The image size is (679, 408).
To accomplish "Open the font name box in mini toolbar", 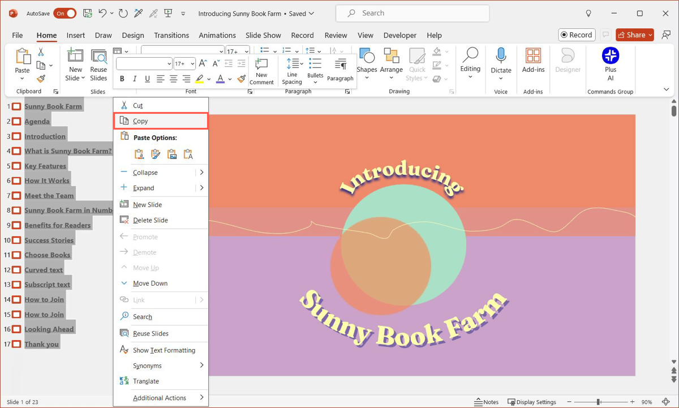I will click(144, 63).
